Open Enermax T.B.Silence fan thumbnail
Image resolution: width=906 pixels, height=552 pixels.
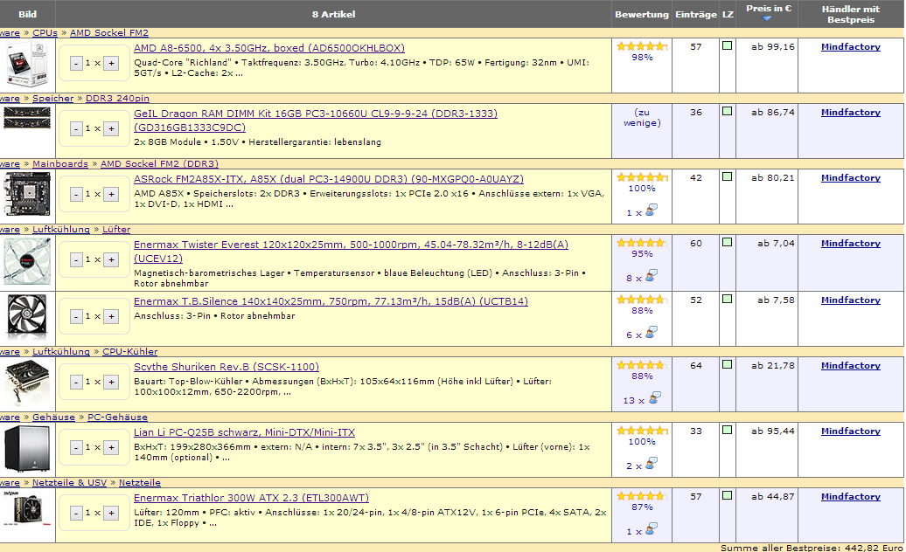[27, 317]
